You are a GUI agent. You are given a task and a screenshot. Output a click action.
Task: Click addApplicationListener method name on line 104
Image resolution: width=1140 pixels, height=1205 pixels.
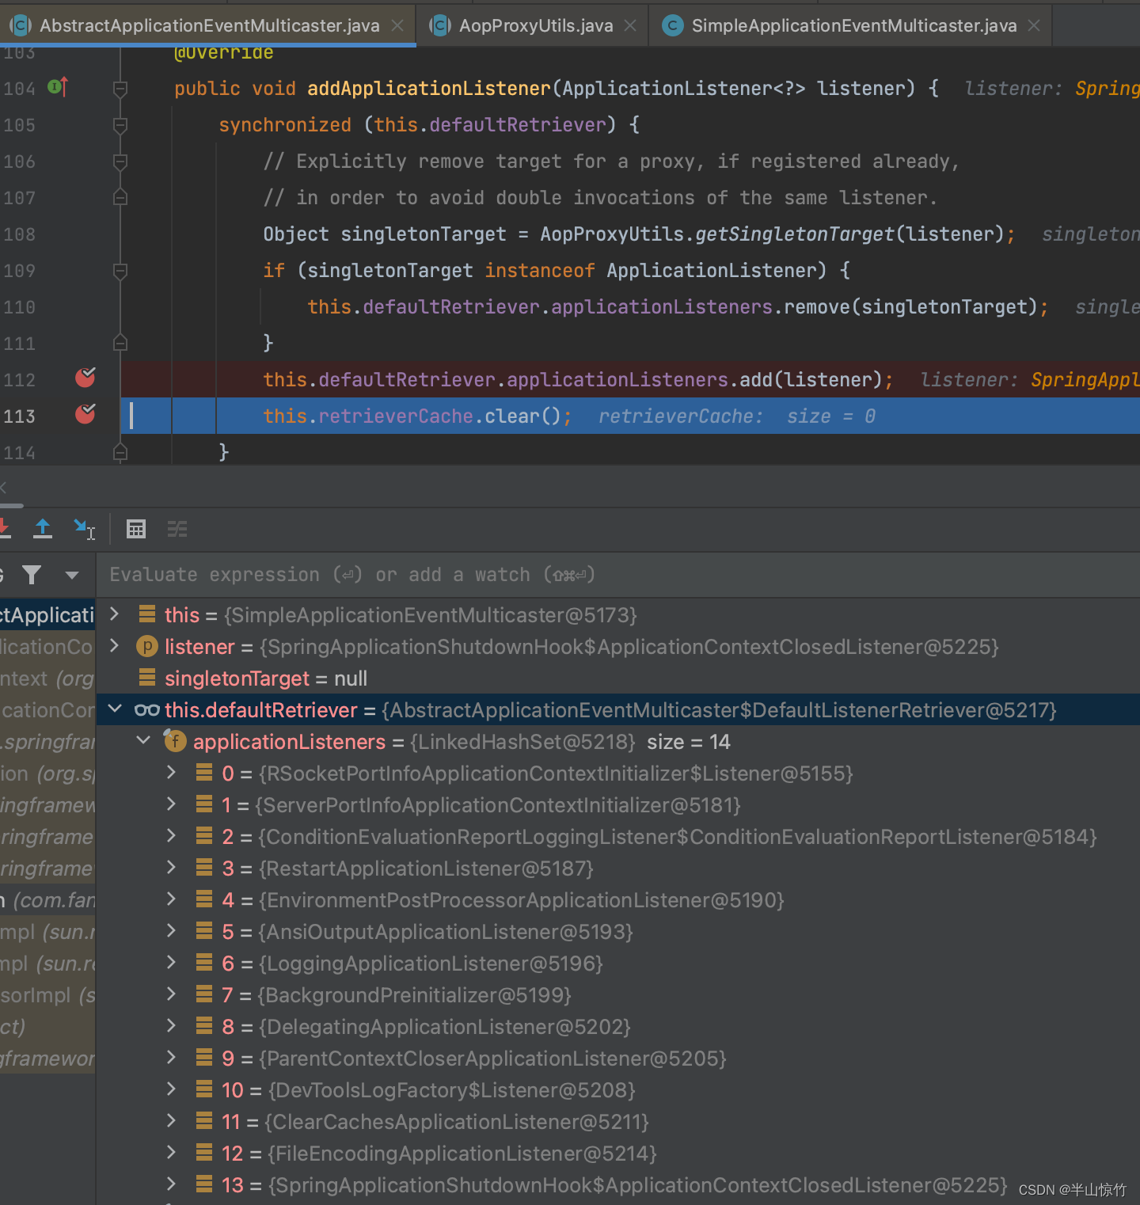429,89
